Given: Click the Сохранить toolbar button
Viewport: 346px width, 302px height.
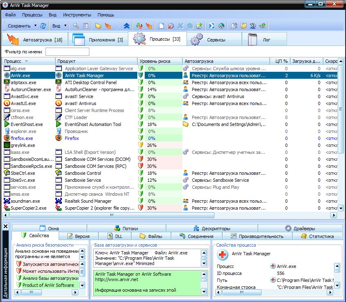Looking at the screenshot, I should coord(19,26).
